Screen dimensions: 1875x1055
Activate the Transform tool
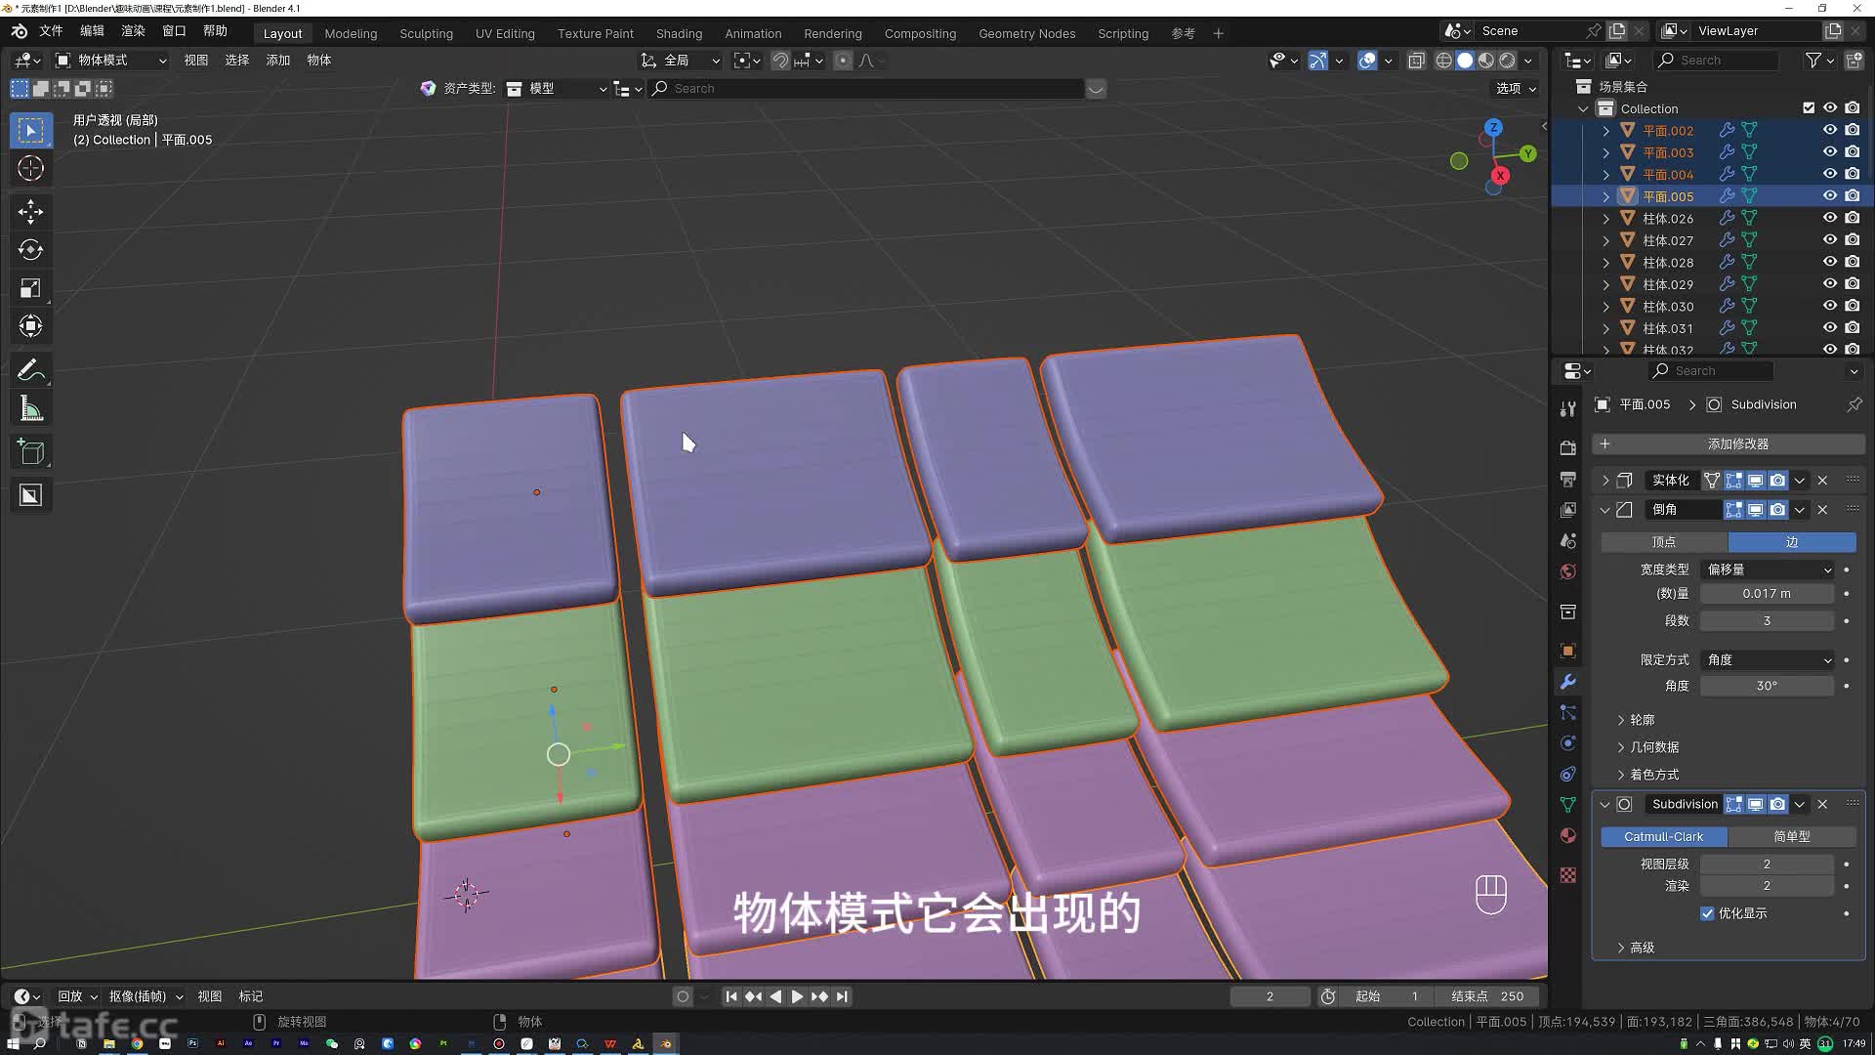(30, 326)
